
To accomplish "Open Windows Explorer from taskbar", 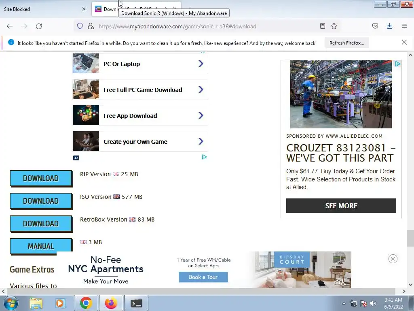I will pos(36,303).
